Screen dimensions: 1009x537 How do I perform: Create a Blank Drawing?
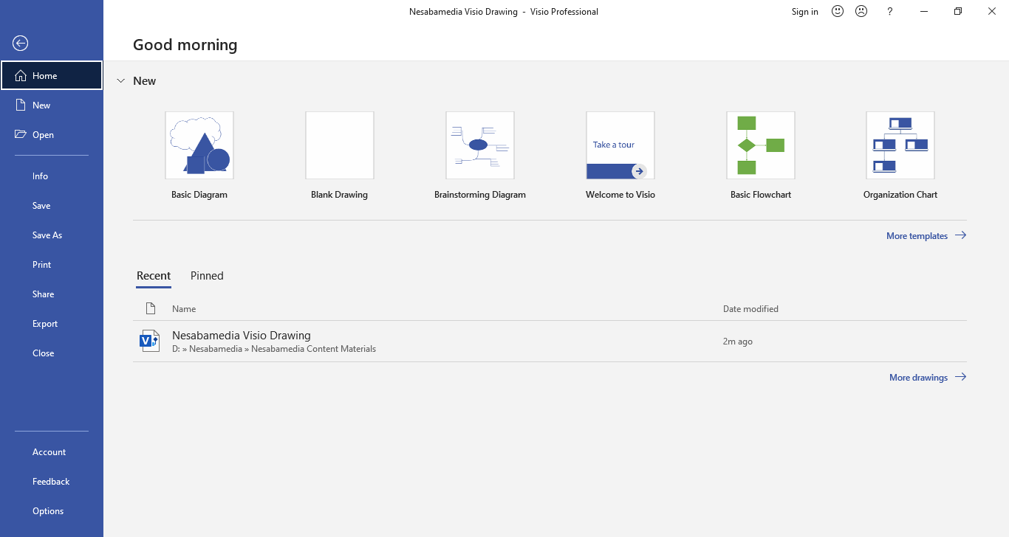pyautogui.click(x=340, y=145)
